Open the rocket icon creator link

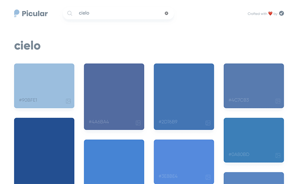281,13
